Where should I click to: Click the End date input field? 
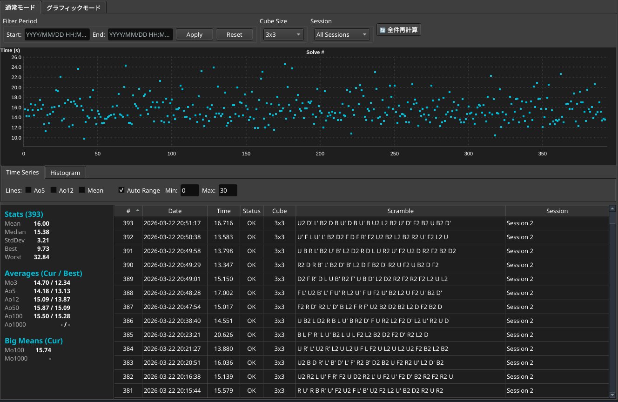140,34
